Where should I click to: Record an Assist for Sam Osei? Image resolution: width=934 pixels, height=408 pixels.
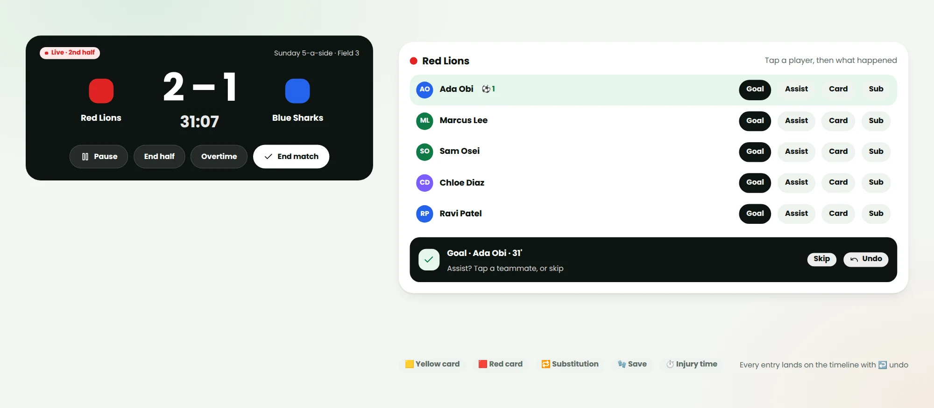tap(796, 152)
